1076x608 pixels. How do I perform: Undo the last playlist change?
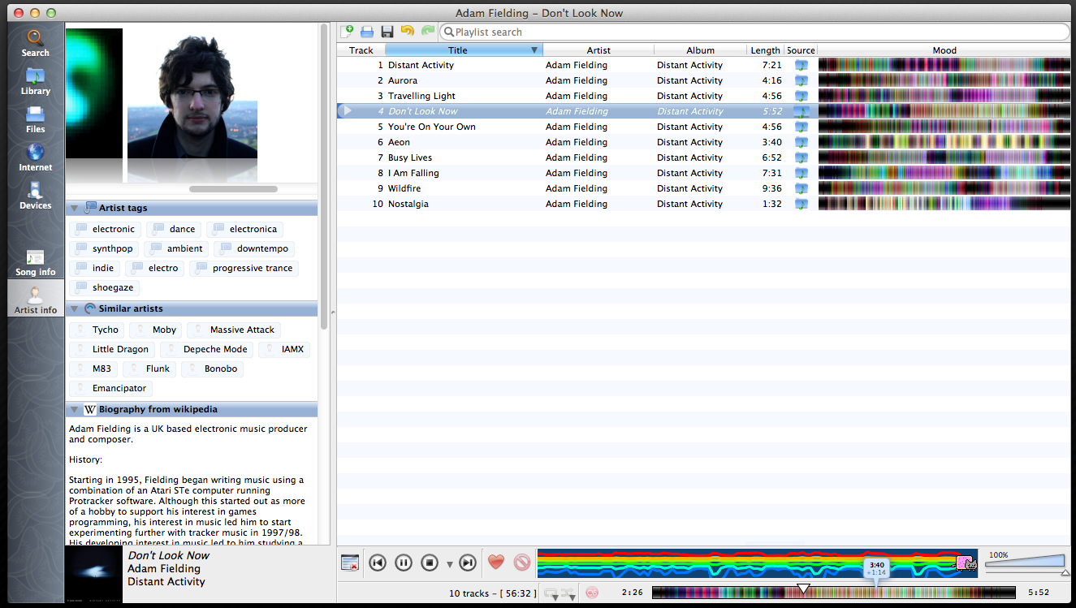tap(406, 32)
